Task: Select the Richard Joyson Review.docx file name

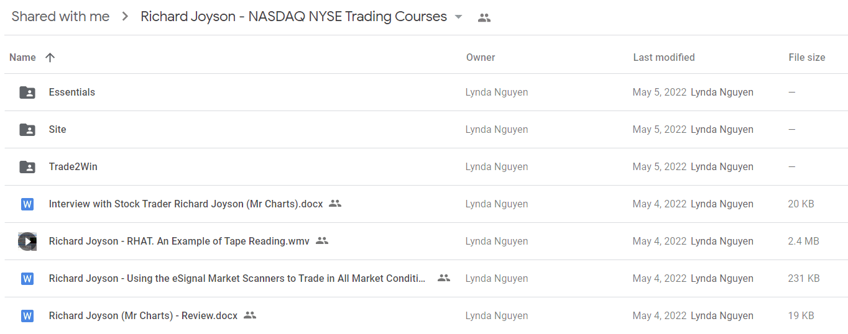Action: click(x=143, y=315)
